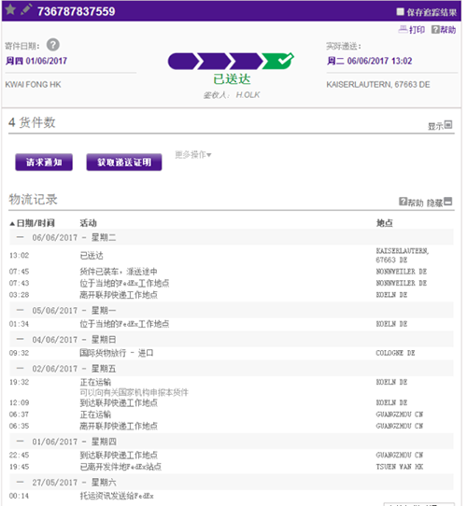Click the question mark beside 寄件日期
Viewport: 467px width, 506px height.
(53, 45)
